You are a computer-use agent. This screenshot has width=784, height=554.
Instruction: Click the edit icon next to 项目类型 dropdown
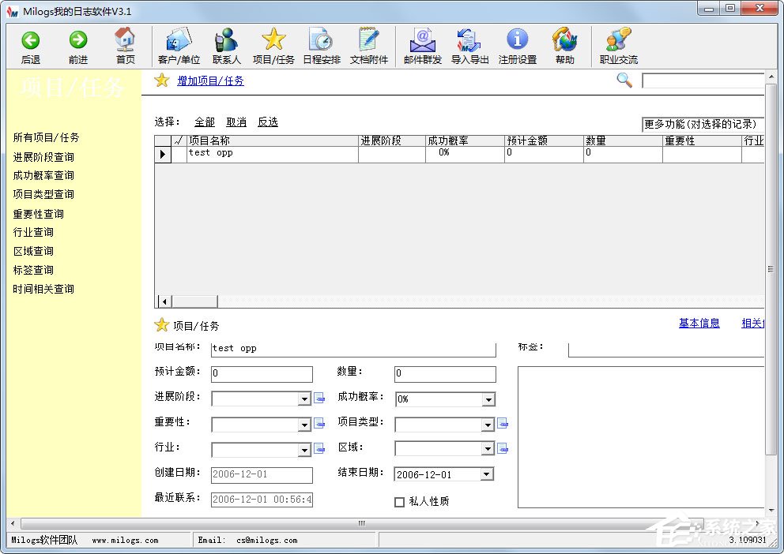(503, 424)
